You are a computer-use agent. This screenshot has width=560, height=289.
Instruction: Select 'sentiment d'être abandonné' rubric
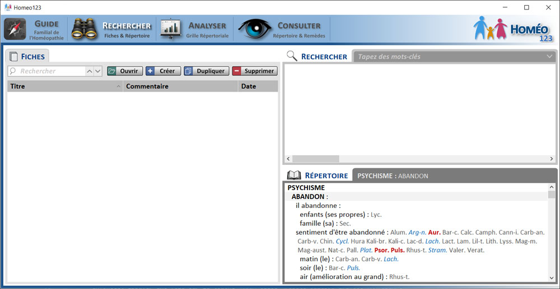click(342, 233)
